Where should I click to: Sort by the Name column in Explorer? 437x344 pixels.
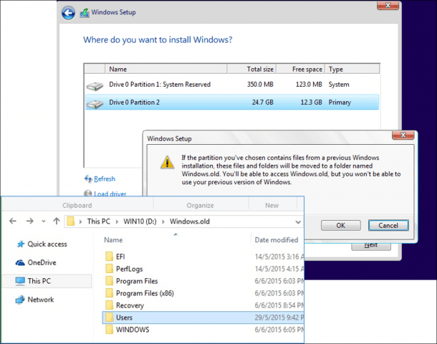[113, 240]
